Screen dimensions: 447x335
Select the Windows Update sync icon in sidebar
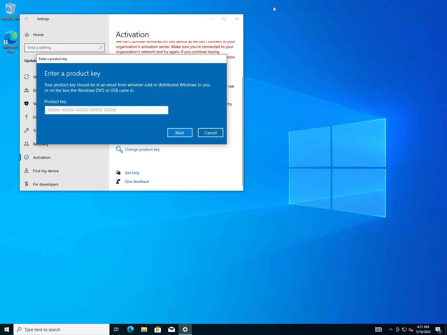(x=27, y=77)
